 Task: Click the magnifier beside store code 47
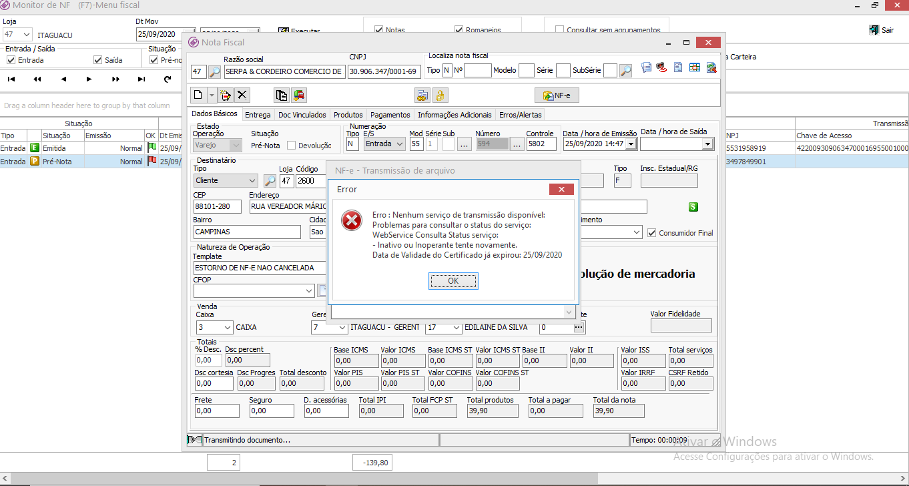click(x=215, y=71)
